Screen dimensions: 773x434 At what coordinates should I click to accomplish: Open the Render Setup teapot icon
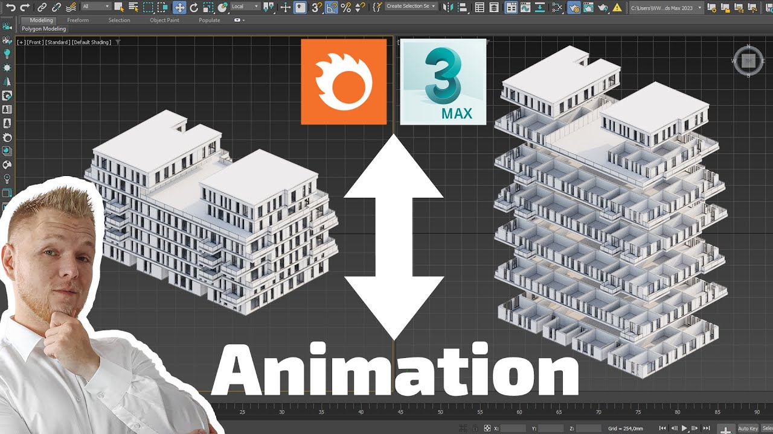point(573,7)
